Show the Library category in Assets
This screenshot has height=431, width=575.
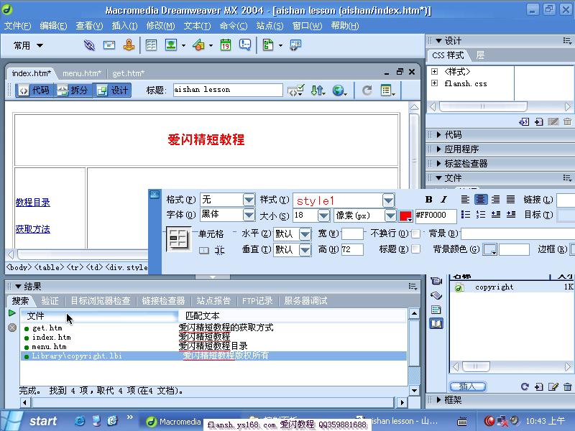[436, 324]
